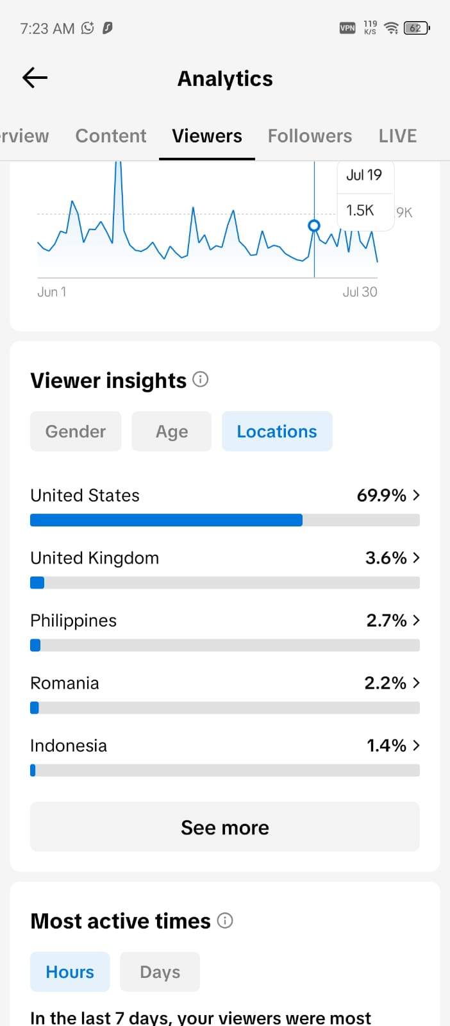Screen dimensions: 450x1026
Task: Open the Content tab
Action: [111, 136]
